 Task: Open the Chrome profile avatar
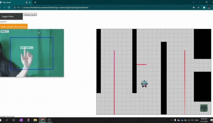pos(209,8)
